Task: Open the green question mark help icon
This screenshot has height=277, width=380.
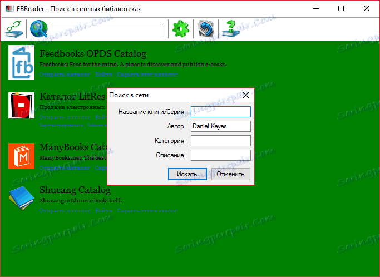Action: click(231, 29)
